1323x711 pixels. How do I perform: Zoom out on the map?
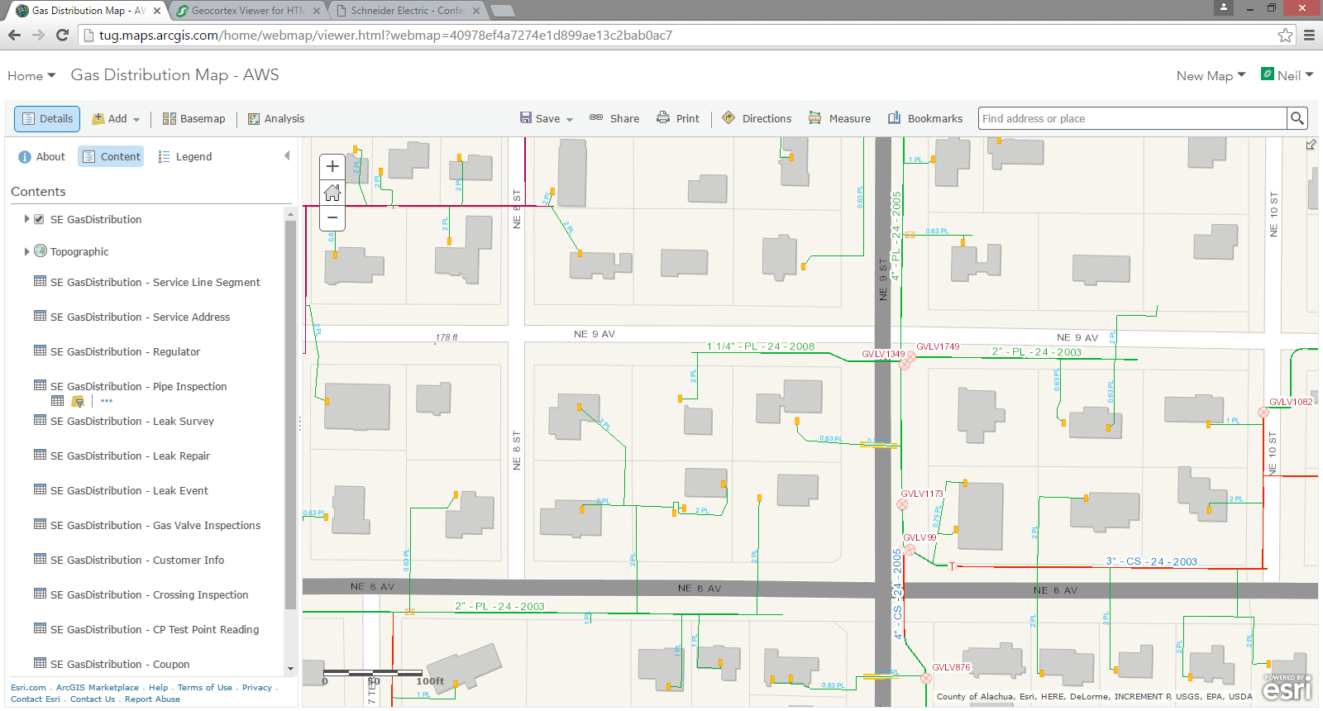click(x=332, y=217)
